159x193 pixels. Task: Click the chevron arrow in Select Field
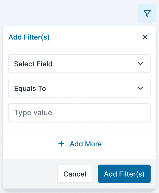(x=141, y=64)
